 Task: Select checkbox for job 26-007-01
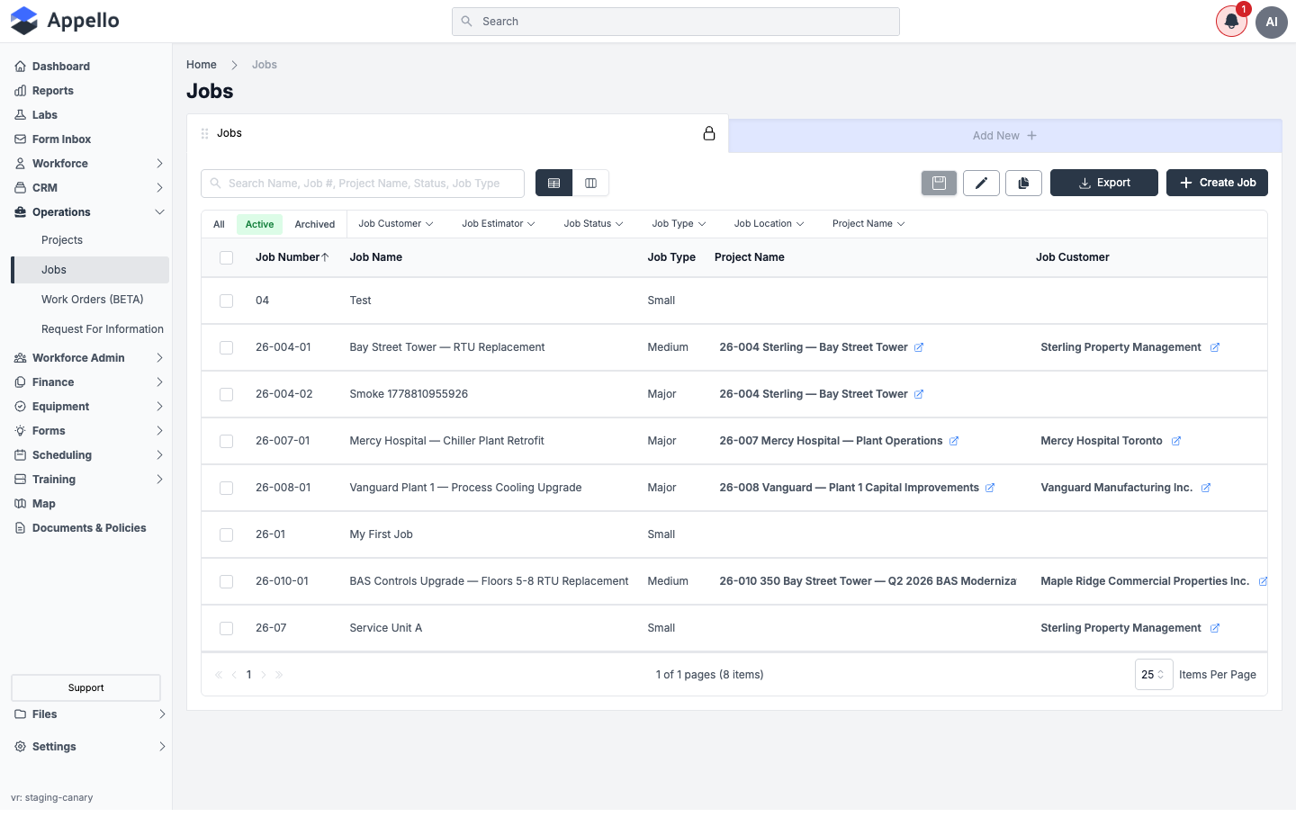[x=227, y=441]
